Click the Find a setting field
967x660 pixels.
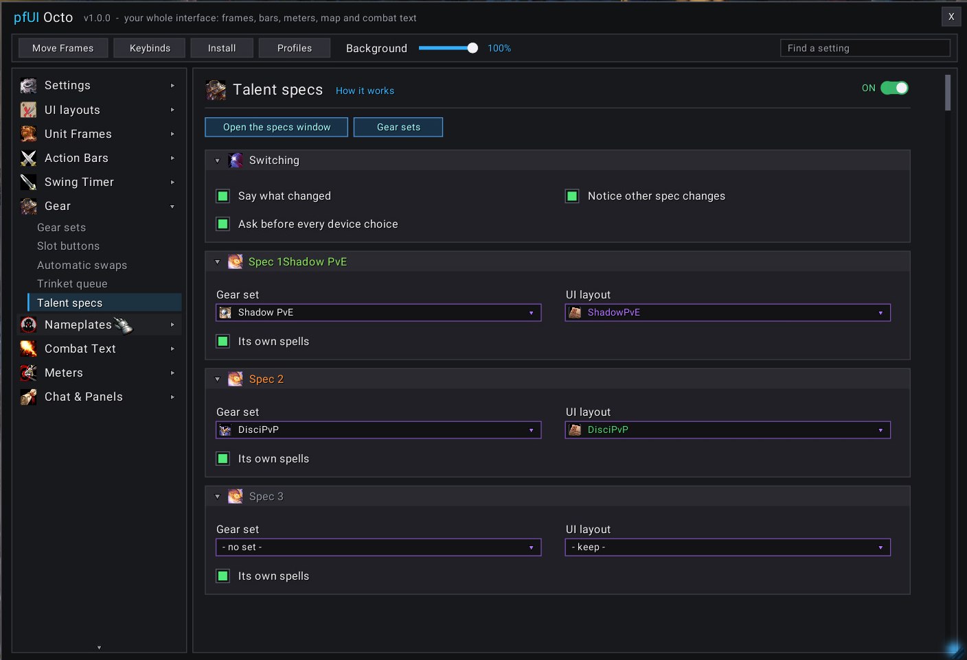click(865, 48)
